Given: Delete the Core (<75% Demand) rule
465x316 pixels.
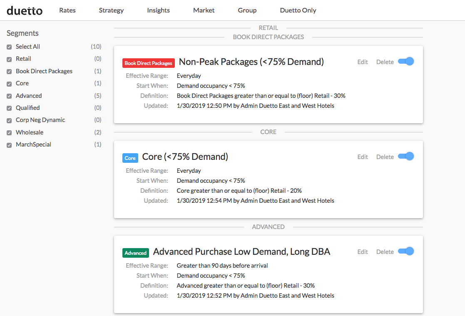Looking at the screenshot, I should (x=385, y=157).
